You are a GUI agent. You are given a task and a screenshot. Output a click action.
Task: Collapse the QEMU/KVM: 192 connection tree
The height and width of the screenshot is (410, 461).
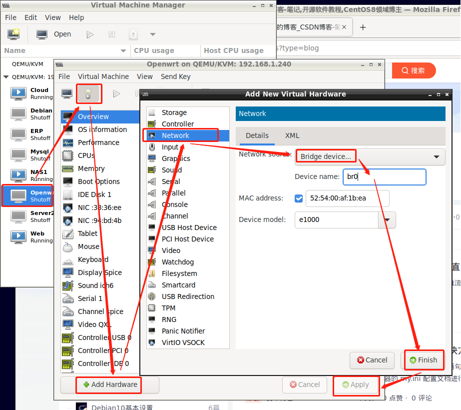tap(5, 77)
